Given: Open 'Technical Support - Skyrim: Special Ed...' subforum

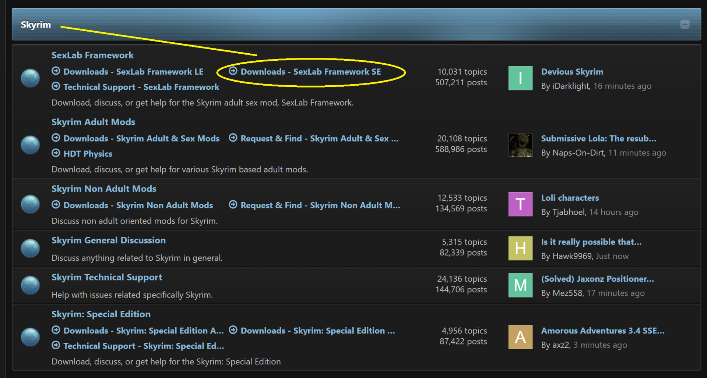Looking at the screenshot, I should click(x=144, y=346).
